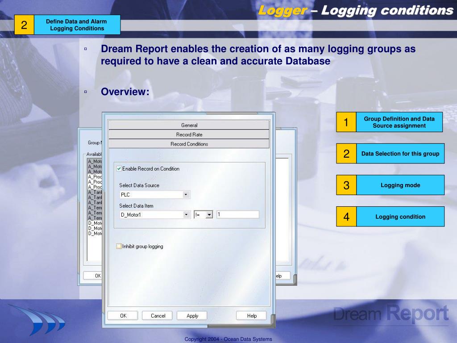Click Define Data and Alarm Logging Conditions box

67,25
